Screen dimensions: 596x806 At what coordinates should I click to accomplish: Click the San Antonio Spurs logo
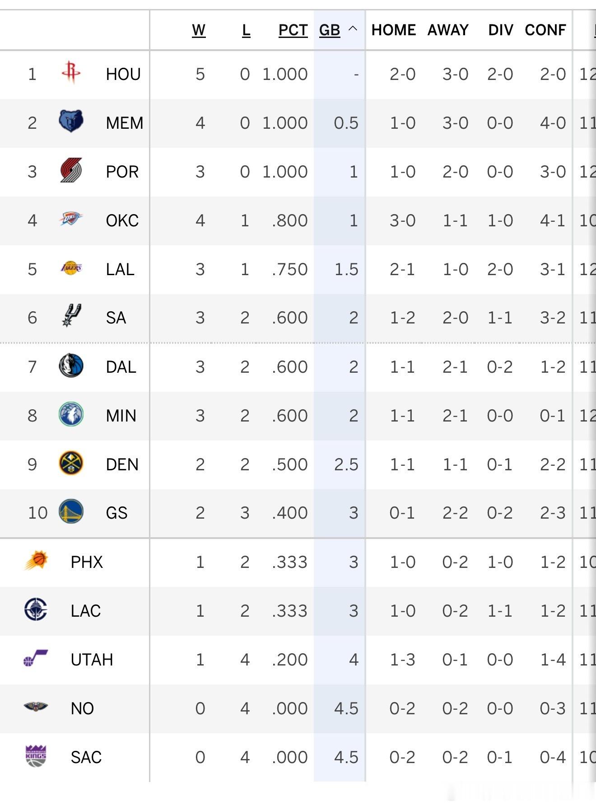point(71,315)
